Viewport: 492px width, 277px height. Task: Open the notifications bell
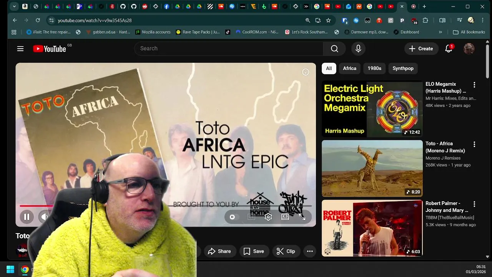click(x=449, y=48)
